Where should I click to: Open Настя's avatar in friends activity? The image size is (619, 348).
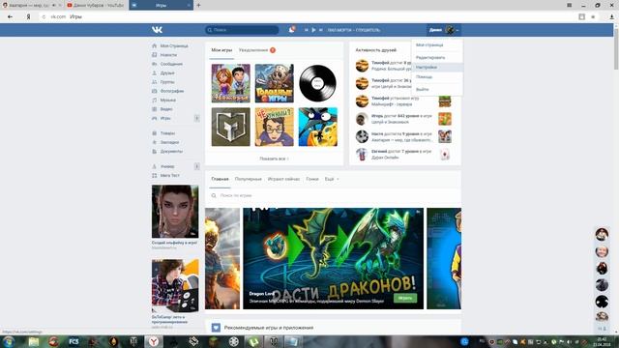[362, 136]
